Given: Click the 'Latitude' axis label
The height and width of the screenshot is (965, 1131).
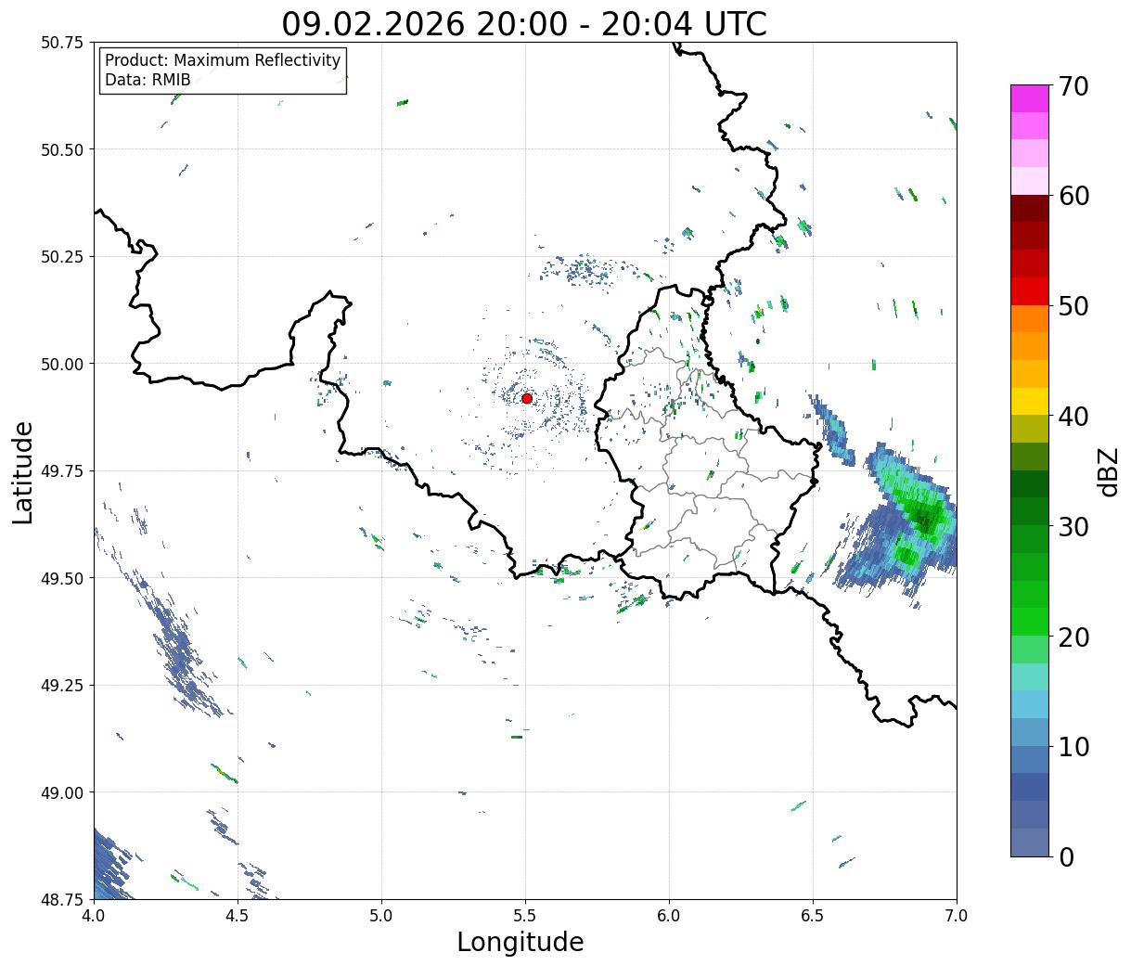Looking at the screenshot, I should (x=23, y=472).
